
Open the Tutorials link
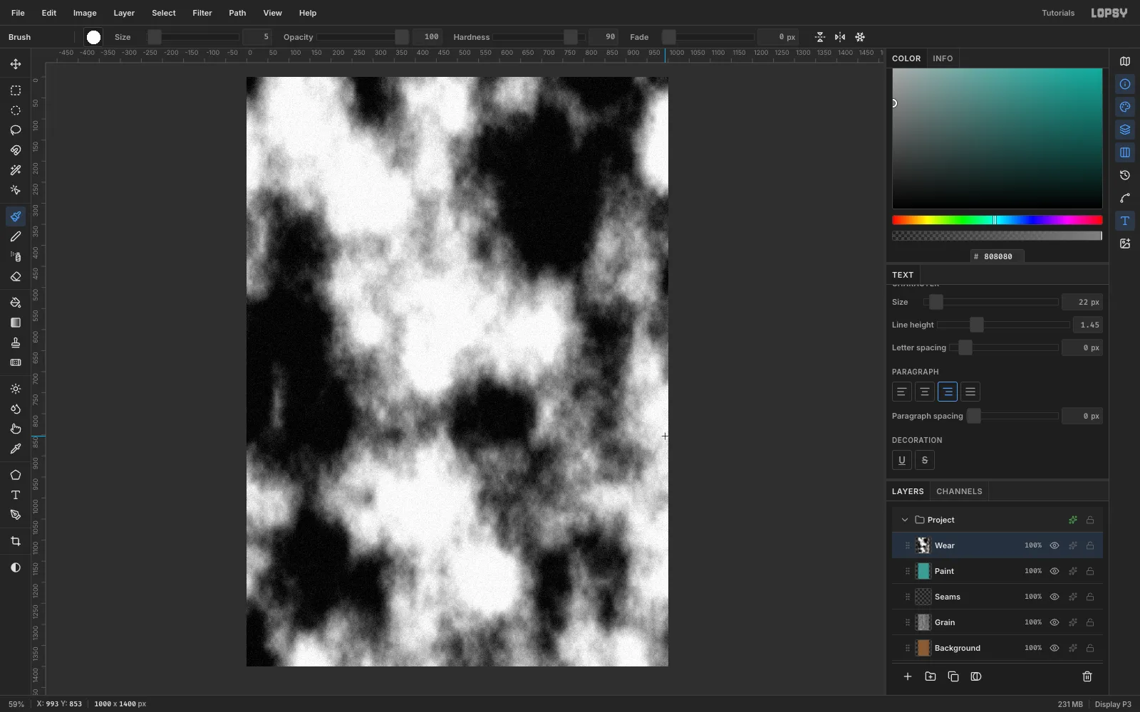1058,13
